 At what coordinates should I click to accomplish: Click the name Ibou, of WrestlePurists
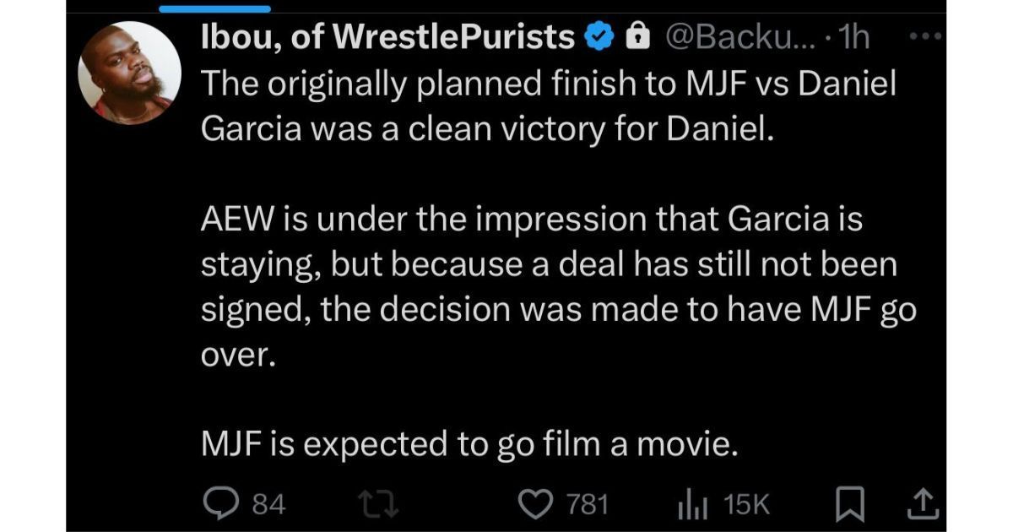[388, 37]
